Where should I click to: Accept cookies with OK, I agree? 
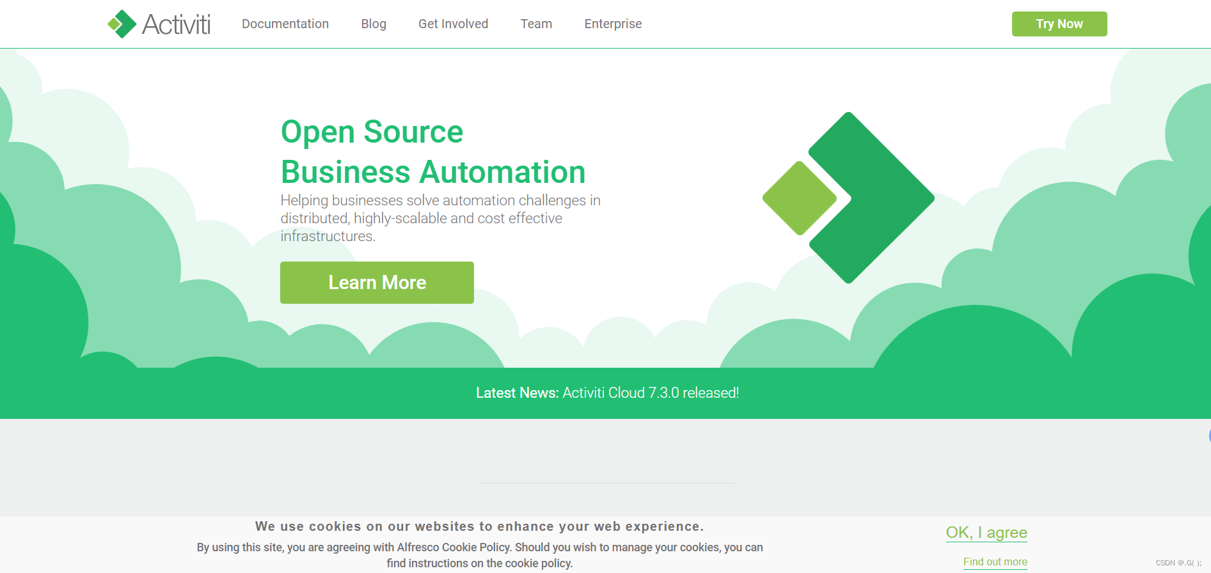(986, 533)
